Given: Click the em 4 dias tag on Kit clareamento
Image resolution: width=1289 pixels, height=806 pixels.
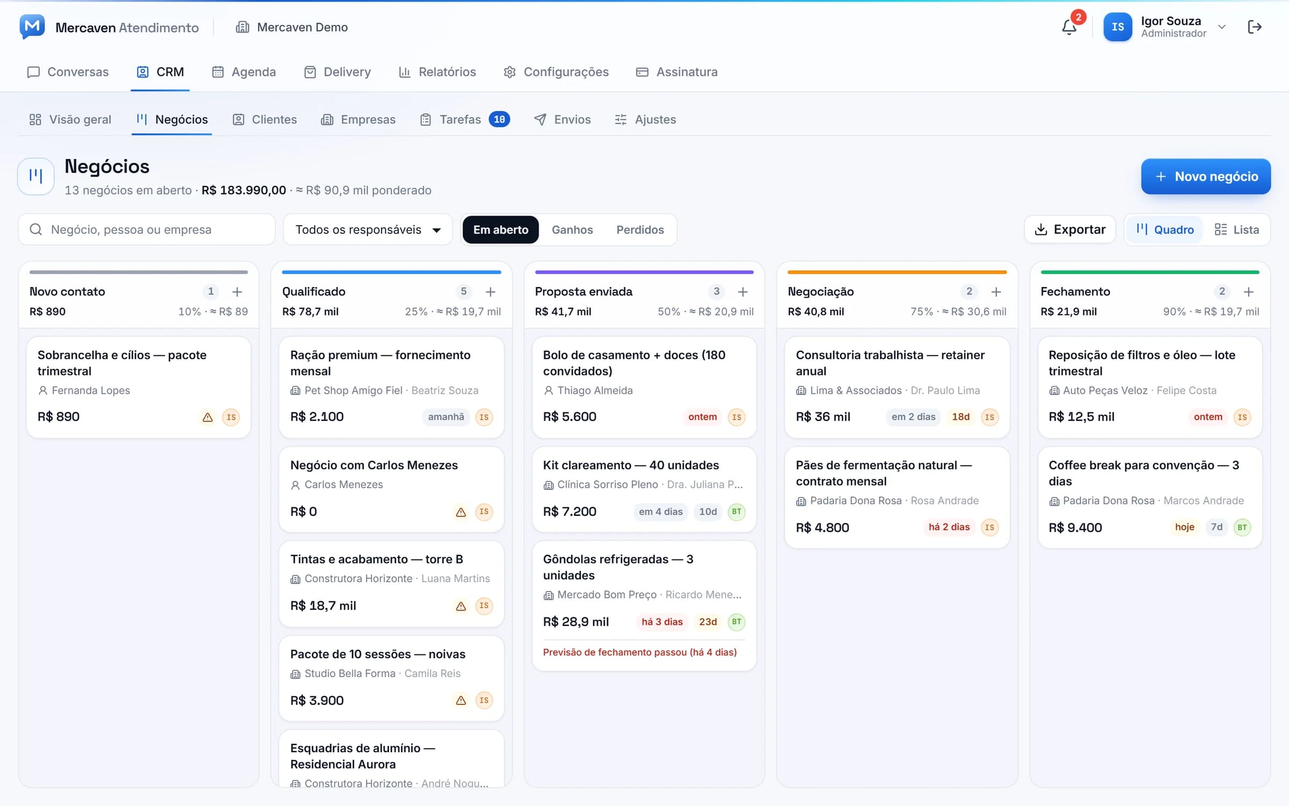Looking at the screenshot, I should [661, 512].
